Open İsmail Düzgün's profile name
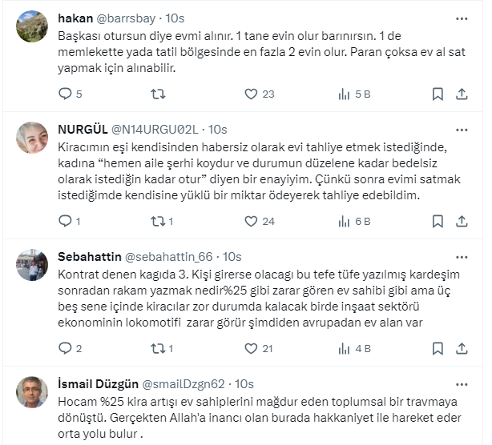 point(97,384)
